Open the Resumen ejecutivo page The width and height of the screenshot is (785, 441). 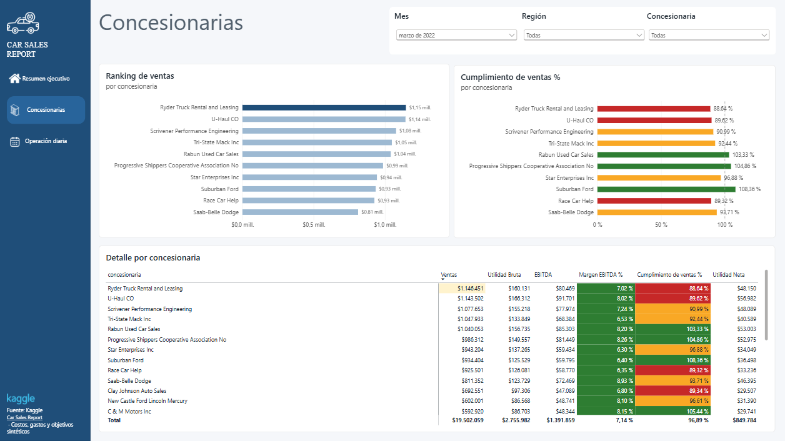45,79
